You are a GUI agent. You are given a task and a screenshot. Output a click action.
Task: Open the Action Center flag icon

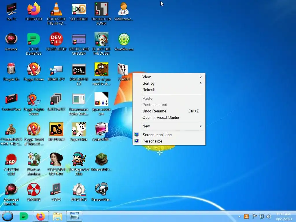255,217
